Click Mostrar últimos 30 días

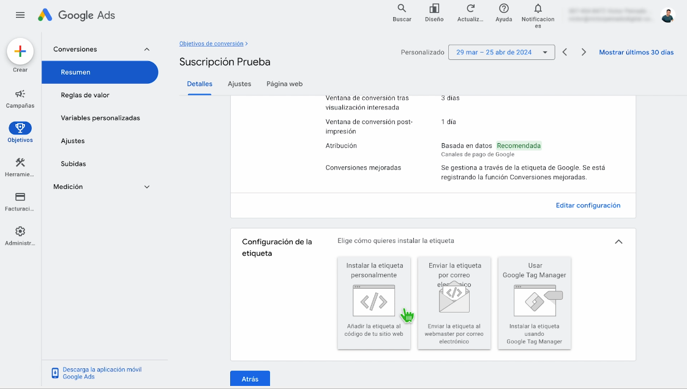[636, 52]
